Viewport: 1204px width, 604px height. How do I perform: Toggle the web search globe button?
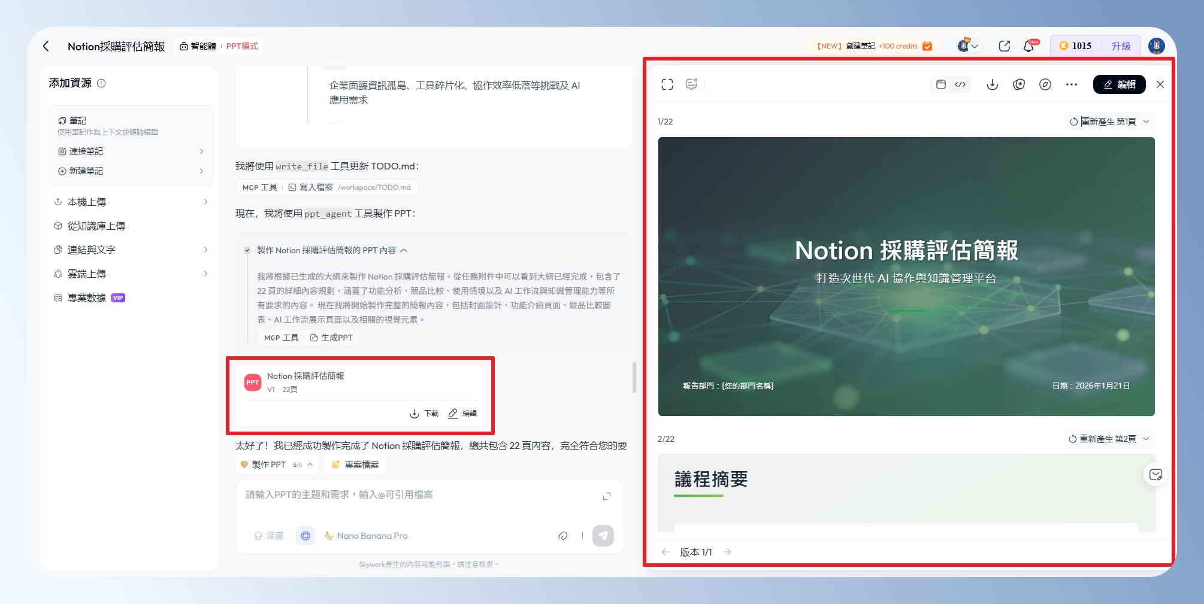point(305,536)
